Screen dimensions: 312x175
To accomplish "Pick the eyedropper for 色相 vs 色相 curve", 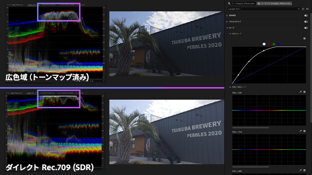I will point(301,131).
